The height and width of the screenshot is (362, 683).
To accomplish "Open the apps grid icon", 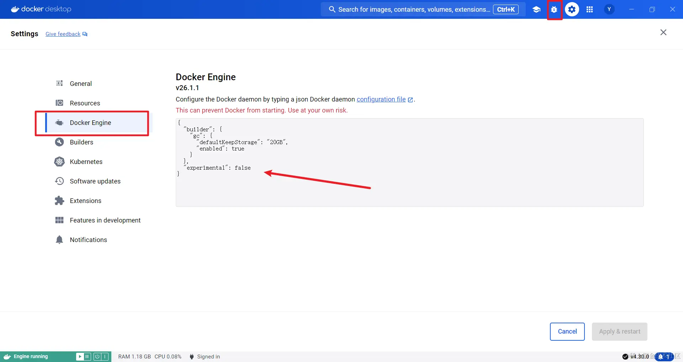I will [x=589, y=9].
